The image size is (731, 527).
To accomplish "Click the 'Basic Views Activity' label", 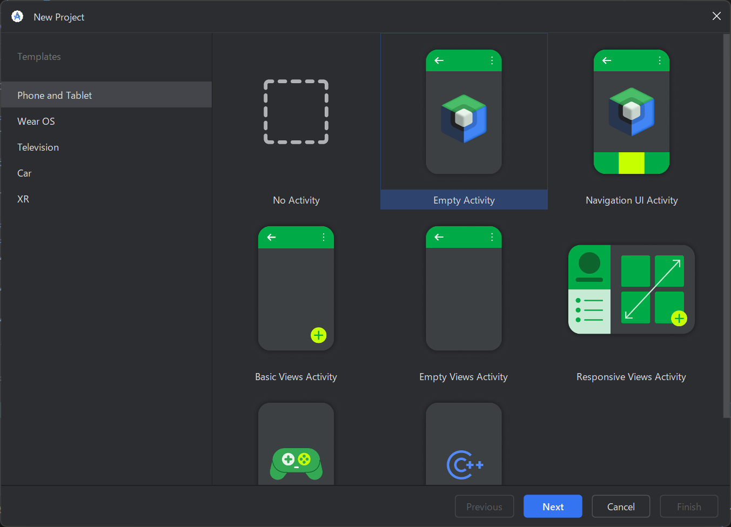I will pyautogui.click(x=296, y=377).
